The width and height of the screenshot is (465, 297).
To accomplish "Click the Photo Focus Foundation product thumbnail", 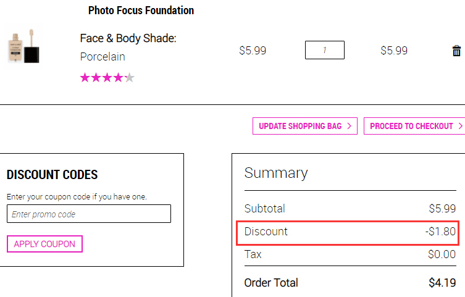I will pyautogui.click(x=23, y=46).
